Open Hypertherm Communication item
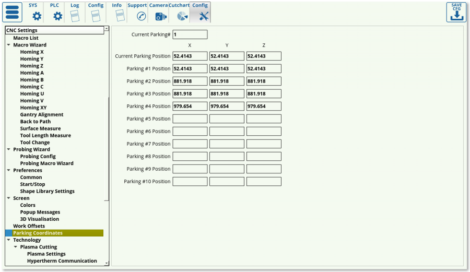Screen dimensions: 470x272 tap(62, 261)
